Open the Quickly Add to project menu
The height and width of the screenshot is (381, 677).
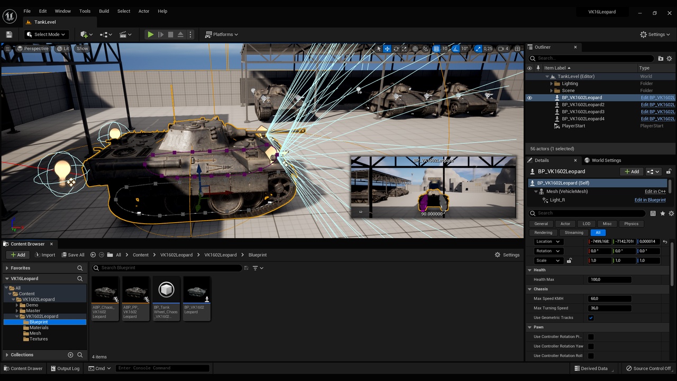[86, 34]
